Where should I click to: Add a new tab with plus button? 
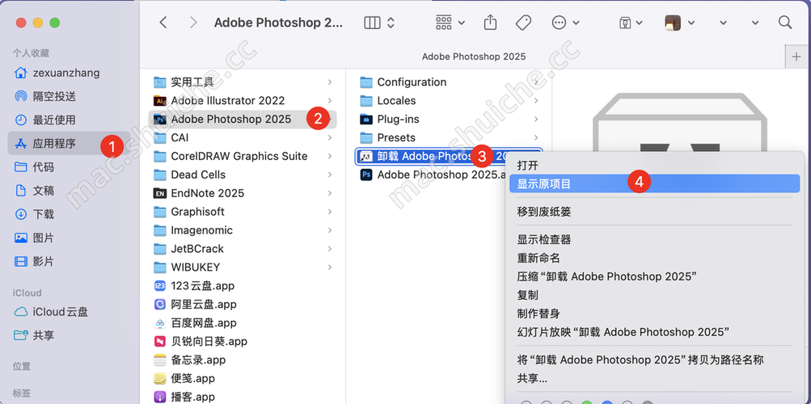pos(796,57)
